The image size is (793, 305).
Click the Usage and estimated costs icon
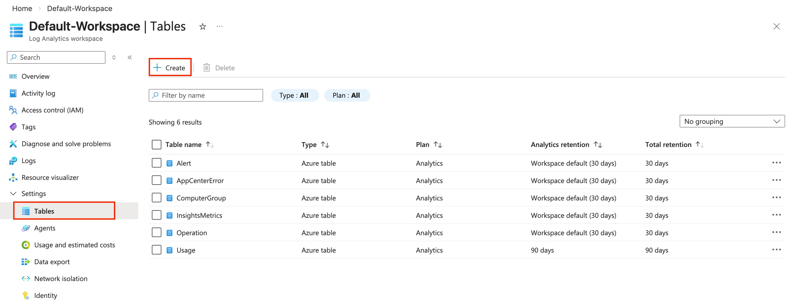pyautogui.click(x=26, y=245)
